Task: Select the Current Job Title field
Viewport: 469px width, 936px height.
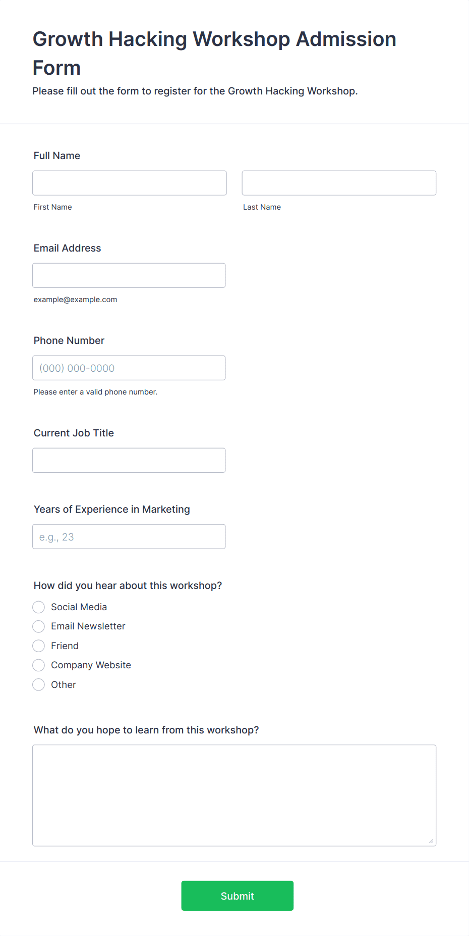Action: 129,460
